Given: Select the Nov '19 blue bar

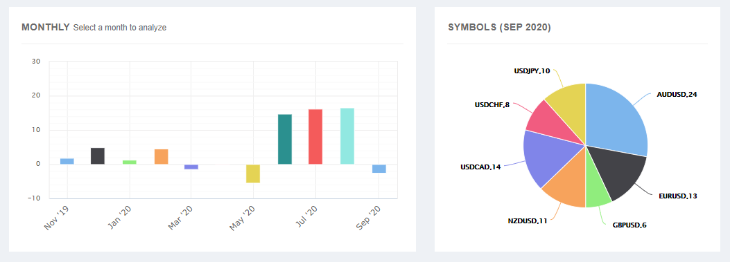Looking at the screenshot, I should (x=67, y=161).
